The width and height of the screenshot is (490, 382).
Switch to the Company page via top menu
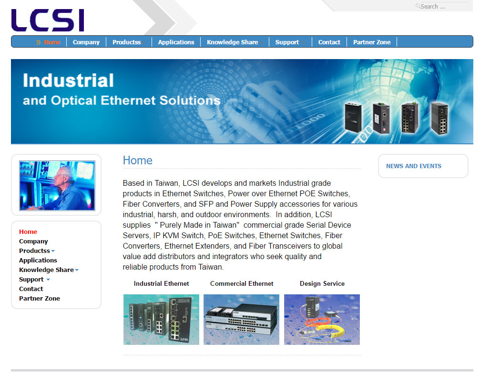[86, 42]
